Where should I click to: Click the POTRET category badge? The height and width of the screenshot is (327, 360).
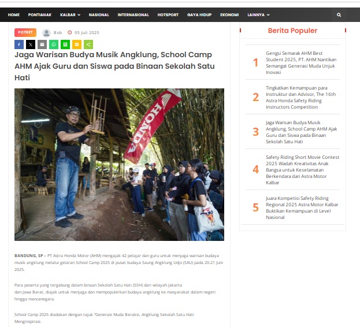click(25, 32)
